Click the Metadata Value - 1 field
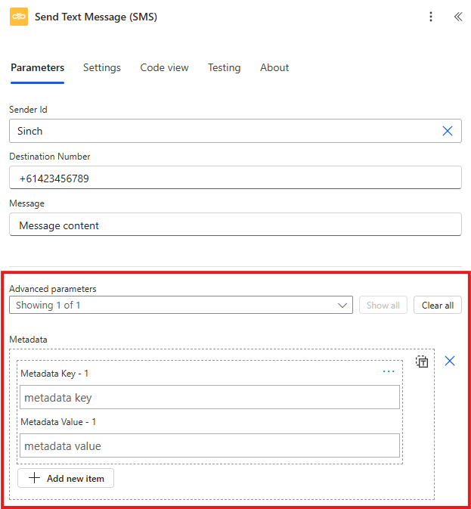The image size is (471, 509). pos(209,445)
